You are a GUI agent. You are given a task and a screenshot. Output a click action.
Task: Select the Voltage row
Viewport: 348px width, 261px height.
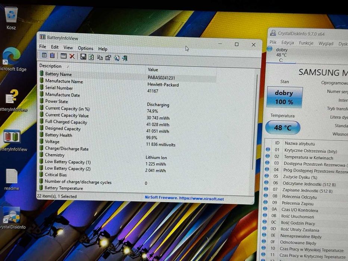(x=128, y=143)
